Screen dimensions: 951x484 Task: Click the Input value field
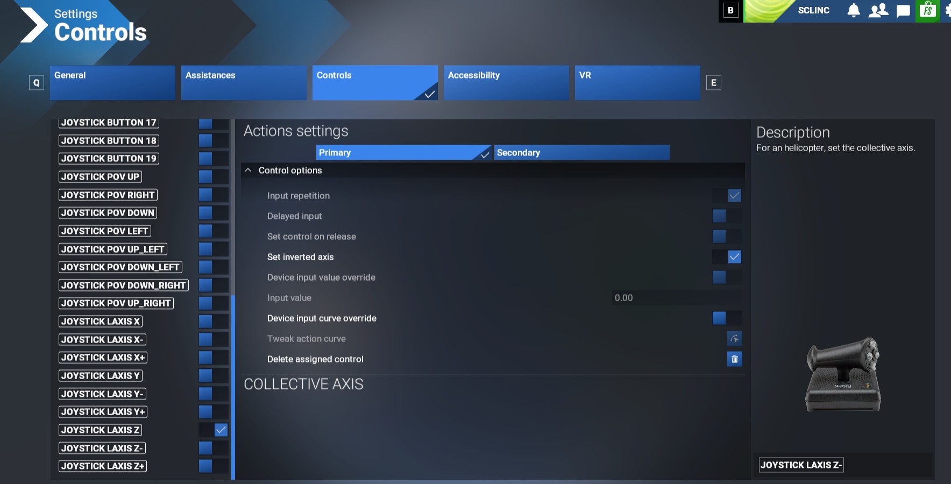tap(677, 298)
